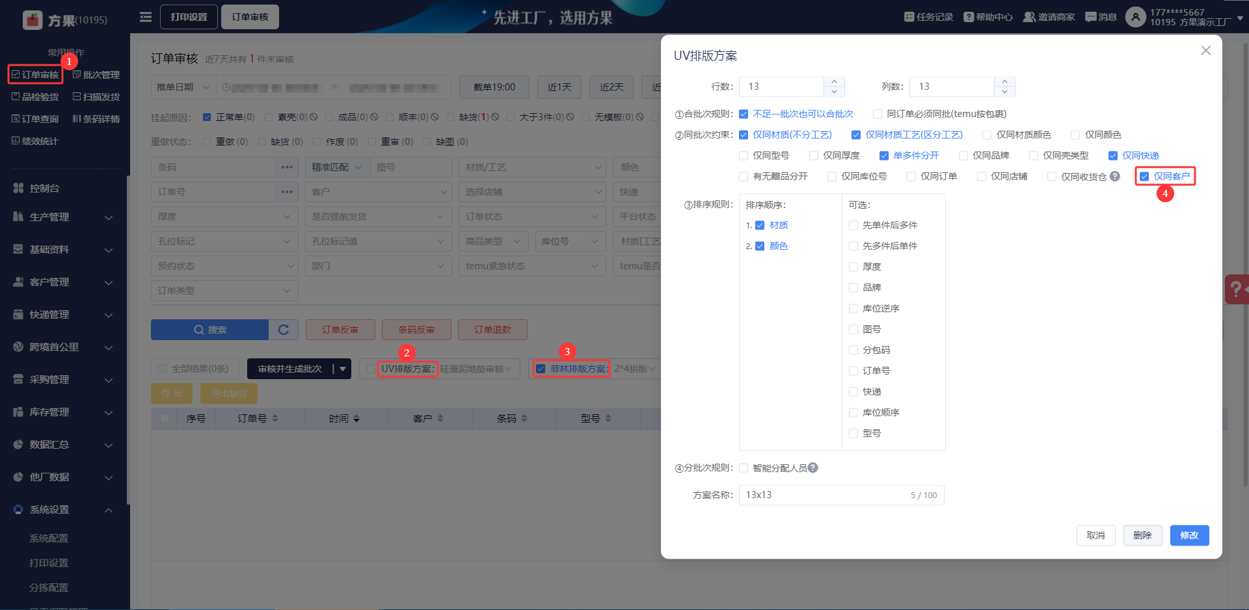This screenshot has height=610, width=1249.
Task: Switch to the 打印设置 tab
Action: pyautogui.click(x=189, y=17)
